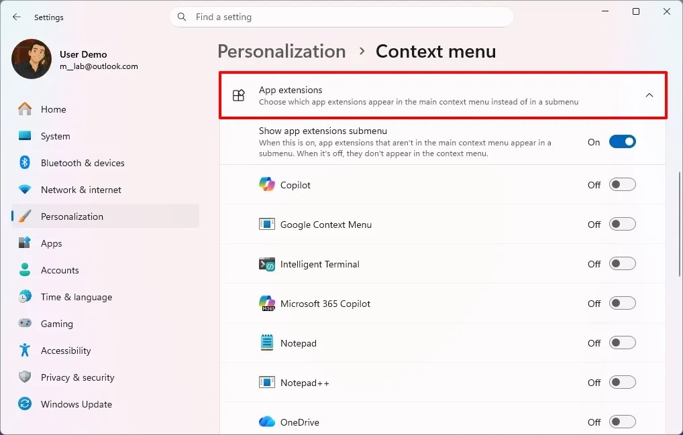Click the User Demo profile picture
The width and height of the screenshot is (683, 435).
[x=32, y=59]
